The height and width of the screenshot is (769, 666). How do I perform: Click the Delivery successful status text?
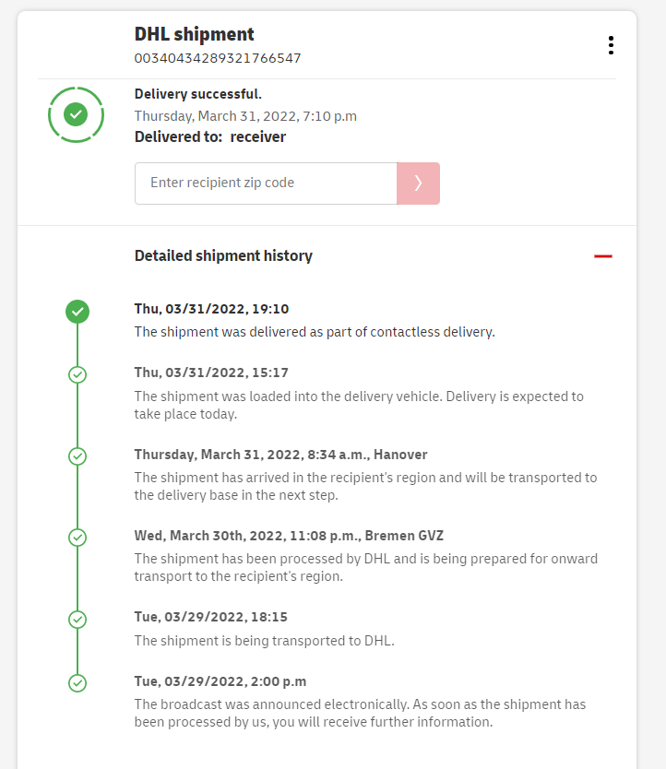(x=198, y=94)
